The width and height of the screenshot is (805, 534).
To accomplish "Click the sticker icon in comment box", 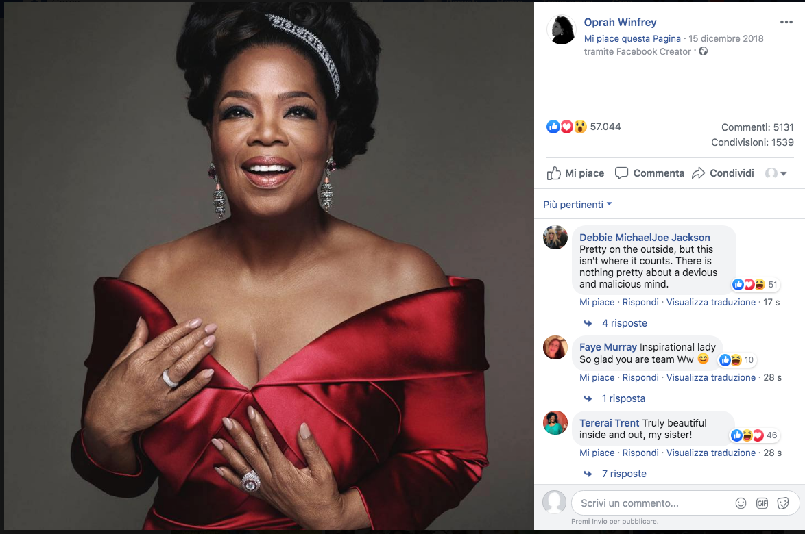I will click(x=783, y=503).
